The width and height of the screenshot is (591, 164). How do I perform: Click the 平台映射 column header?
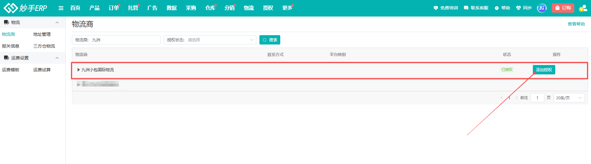tap(338, 54)
